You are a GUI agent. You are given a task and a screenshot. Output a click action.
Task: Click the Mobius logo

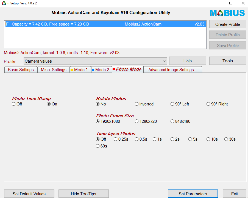coord(227,13)
